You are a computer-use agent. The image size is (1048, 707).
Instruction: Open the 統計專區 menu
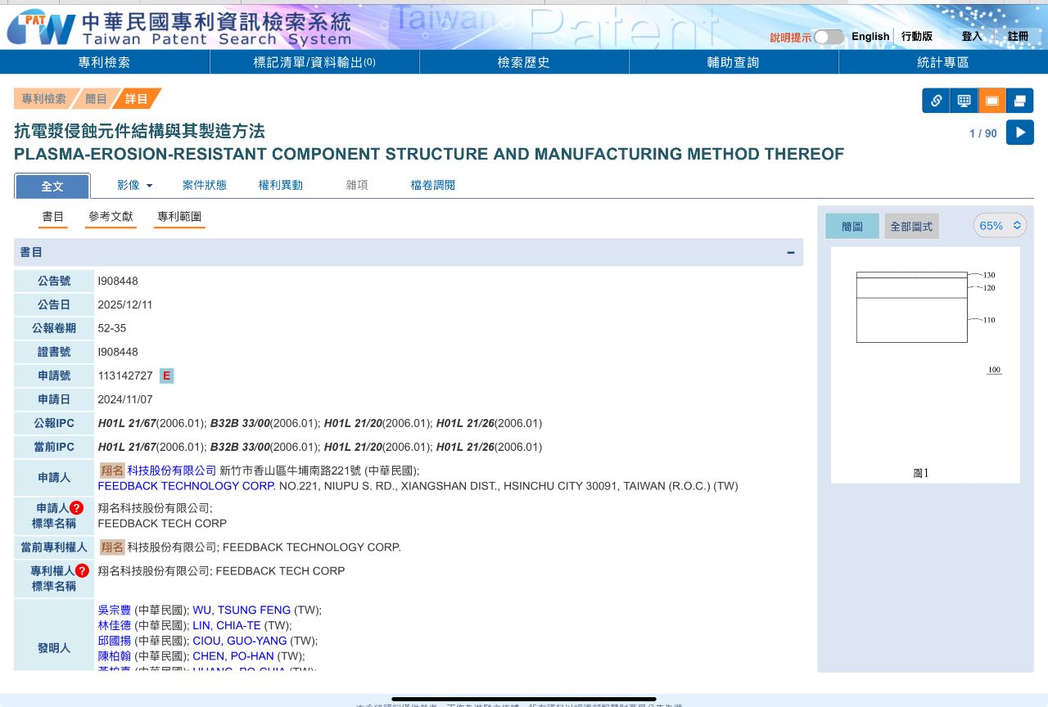coord(943,62)
